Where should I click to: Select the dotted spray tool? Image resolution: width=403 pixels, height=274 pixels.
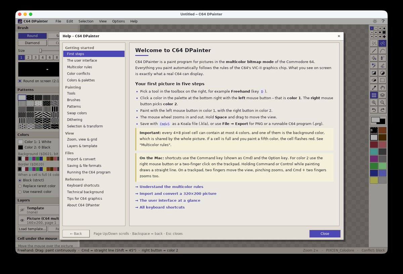pos(374,43)
